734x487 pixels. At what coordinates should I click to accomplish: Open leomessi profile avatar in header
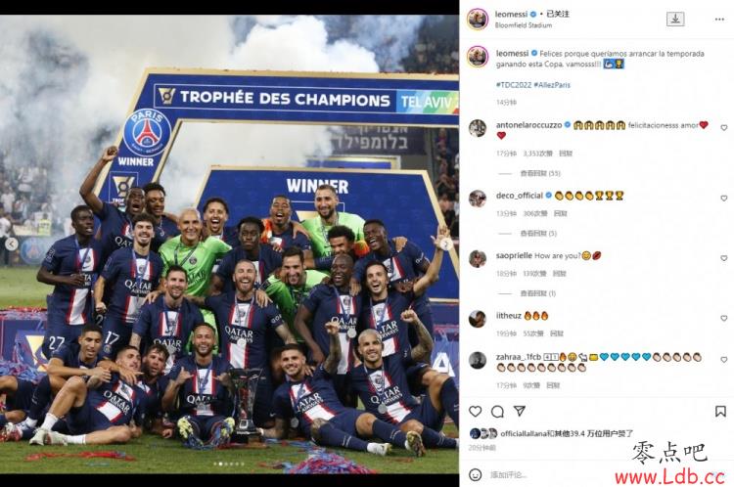point(478,20)
